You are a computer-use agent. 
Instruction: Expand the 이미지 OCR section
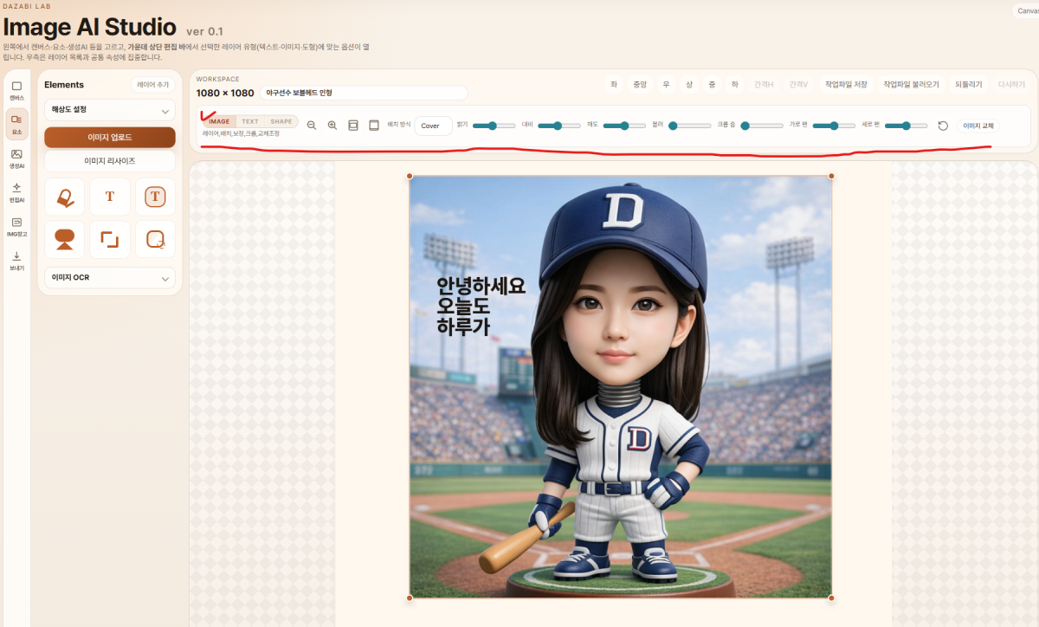[x=110, y=278]
